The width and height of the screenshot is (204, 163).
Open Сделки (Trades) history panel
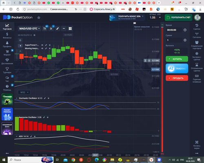coord(197,27)
